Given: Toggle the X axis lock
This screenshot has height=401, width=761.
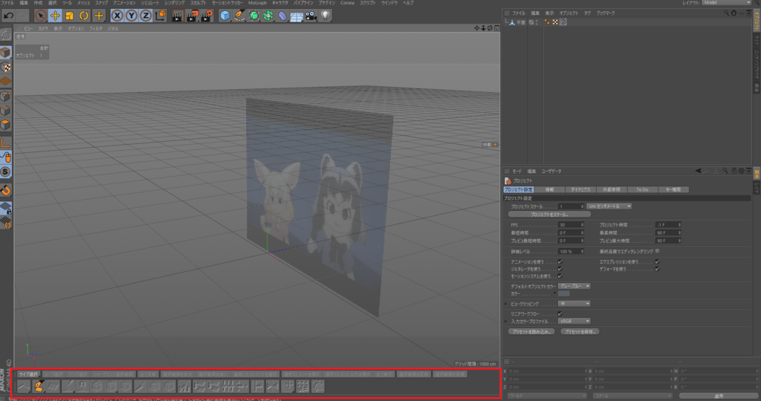Looking at the screenshot, I should (x=117, y=16).
